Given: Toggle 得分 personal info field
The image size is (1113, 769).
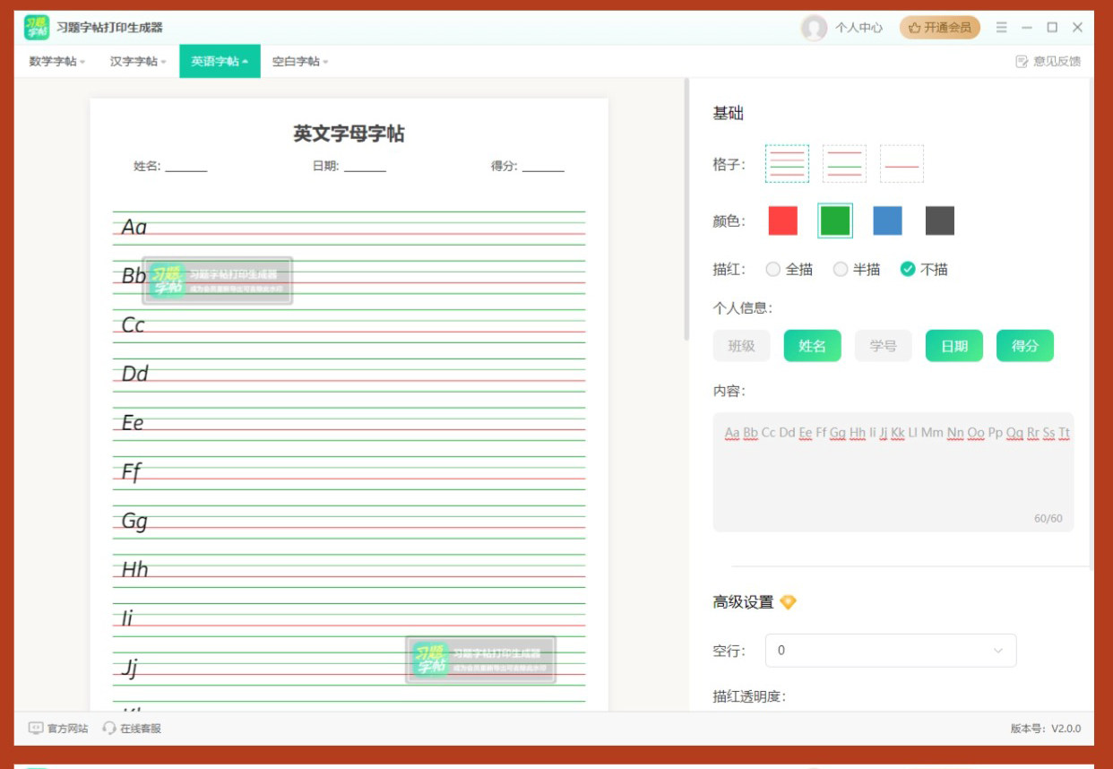Looking at the screenshot, I should 1025,346.
